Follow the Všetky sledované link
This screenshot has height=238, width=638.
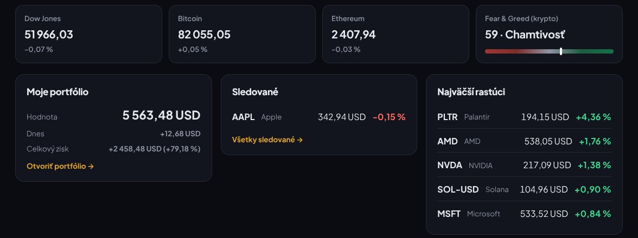(x=267, y=140)
